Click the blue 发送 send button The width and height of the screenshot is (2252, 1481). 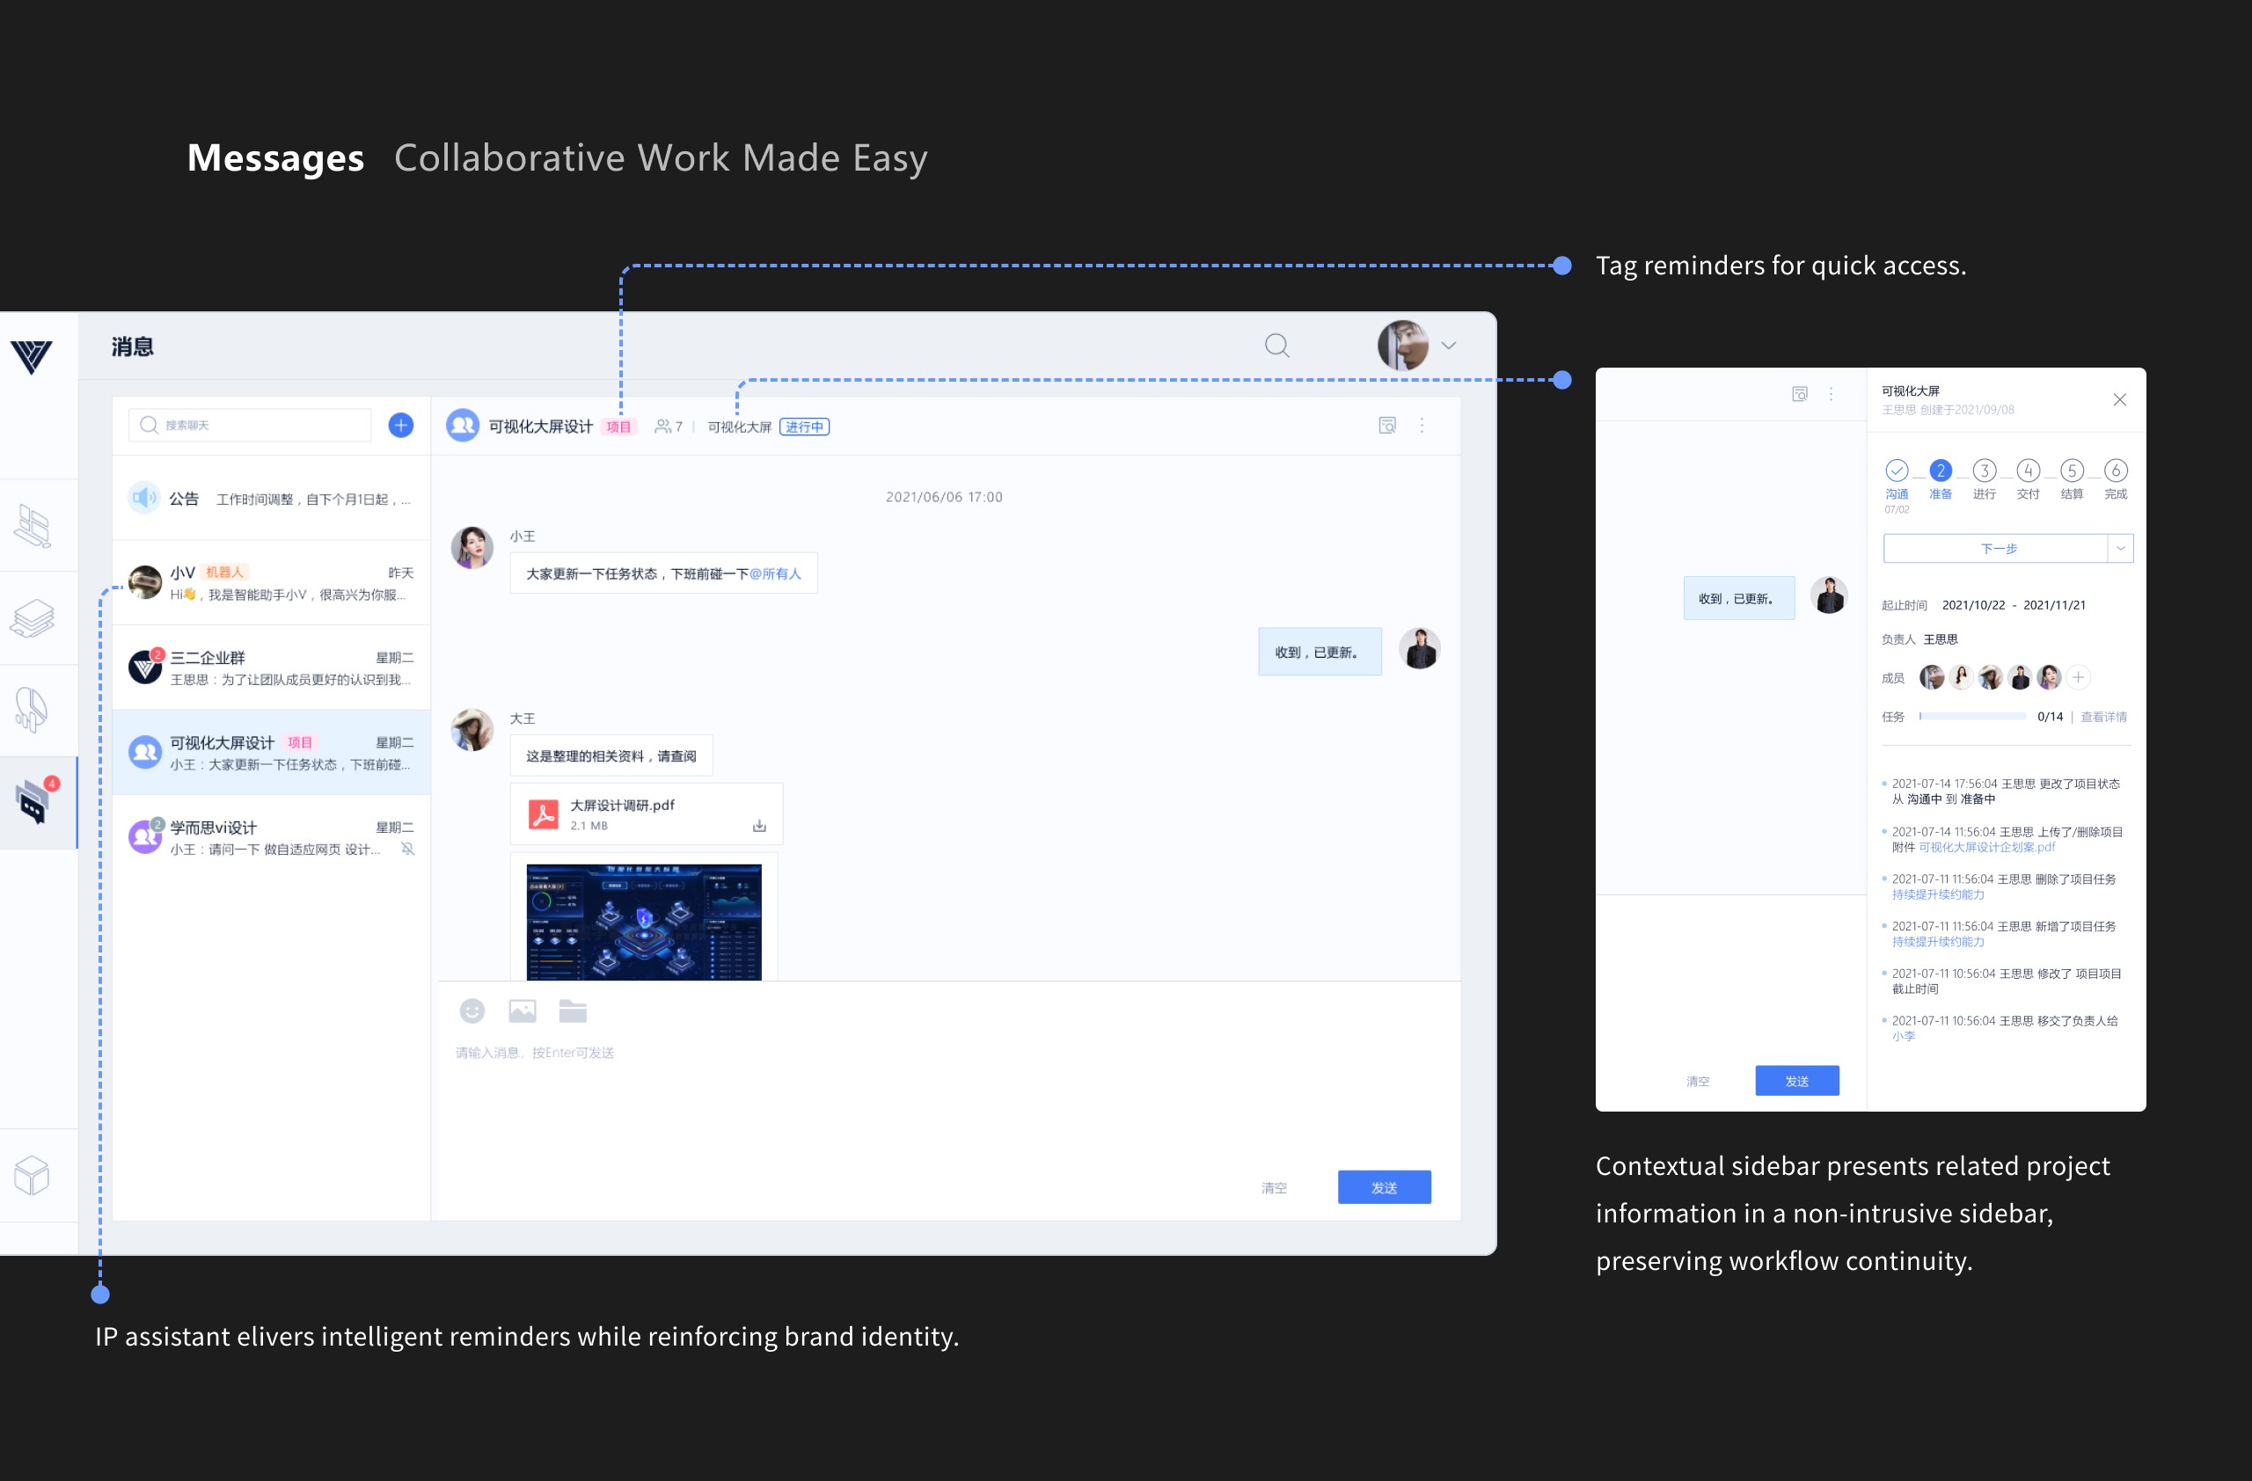pos(1384,1187)
